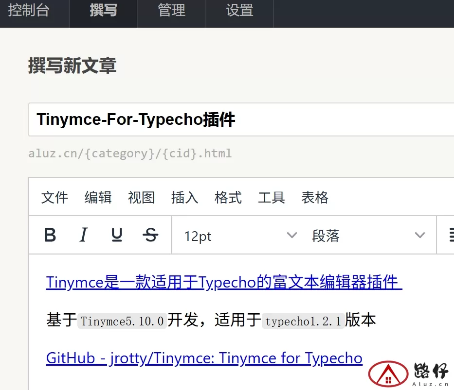Open the 格式 menu
The image size is (454, 390).
coord(228,197)
